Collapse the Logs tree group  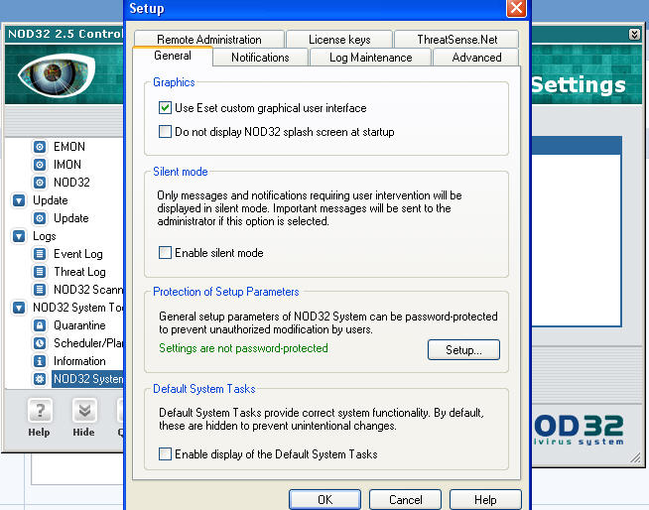coord(19,236)
